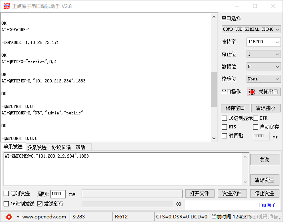Click the receive window scrollbar thumb
Image resolution: width=283 pixels, height=222 pixels.
tap(214, 90)
